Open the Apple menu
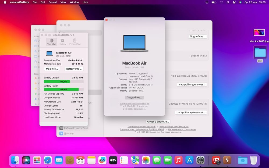Viewport: 269px width, 168px height. (5, 2)
